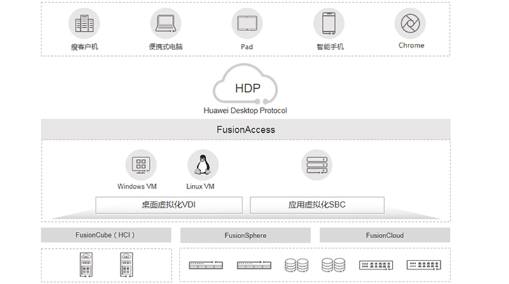Click the Huawei Desktop Protocol caption
Screen dimensions: 509x284
click(246, 111)
